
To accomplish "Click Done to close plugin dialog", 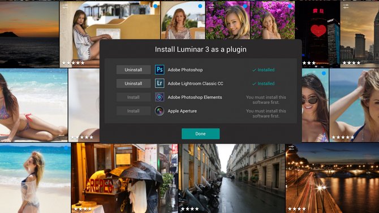I will (200, 133).
